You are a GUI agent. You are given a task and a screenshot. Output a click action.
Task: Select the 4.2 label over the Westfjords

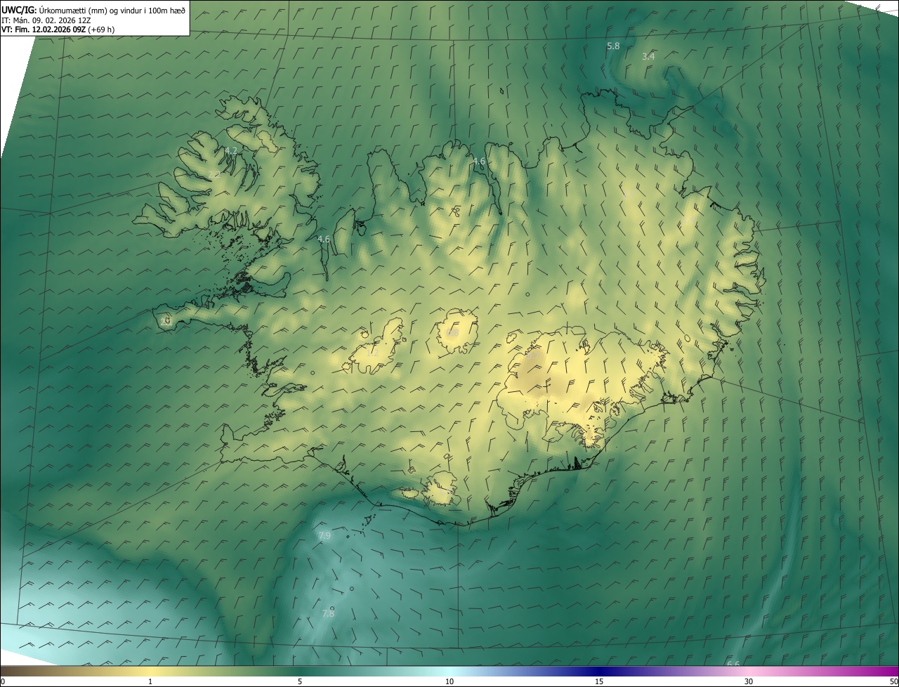(x=230, y=151)
